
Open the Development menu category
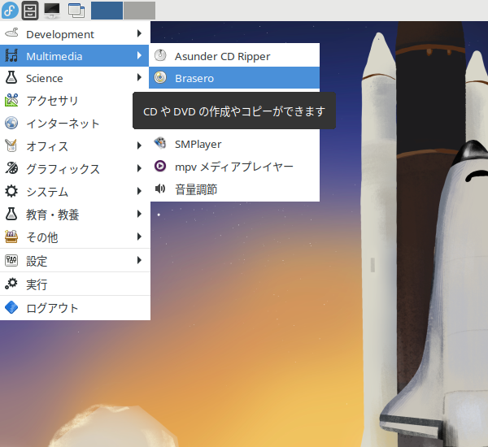[75, 33]
